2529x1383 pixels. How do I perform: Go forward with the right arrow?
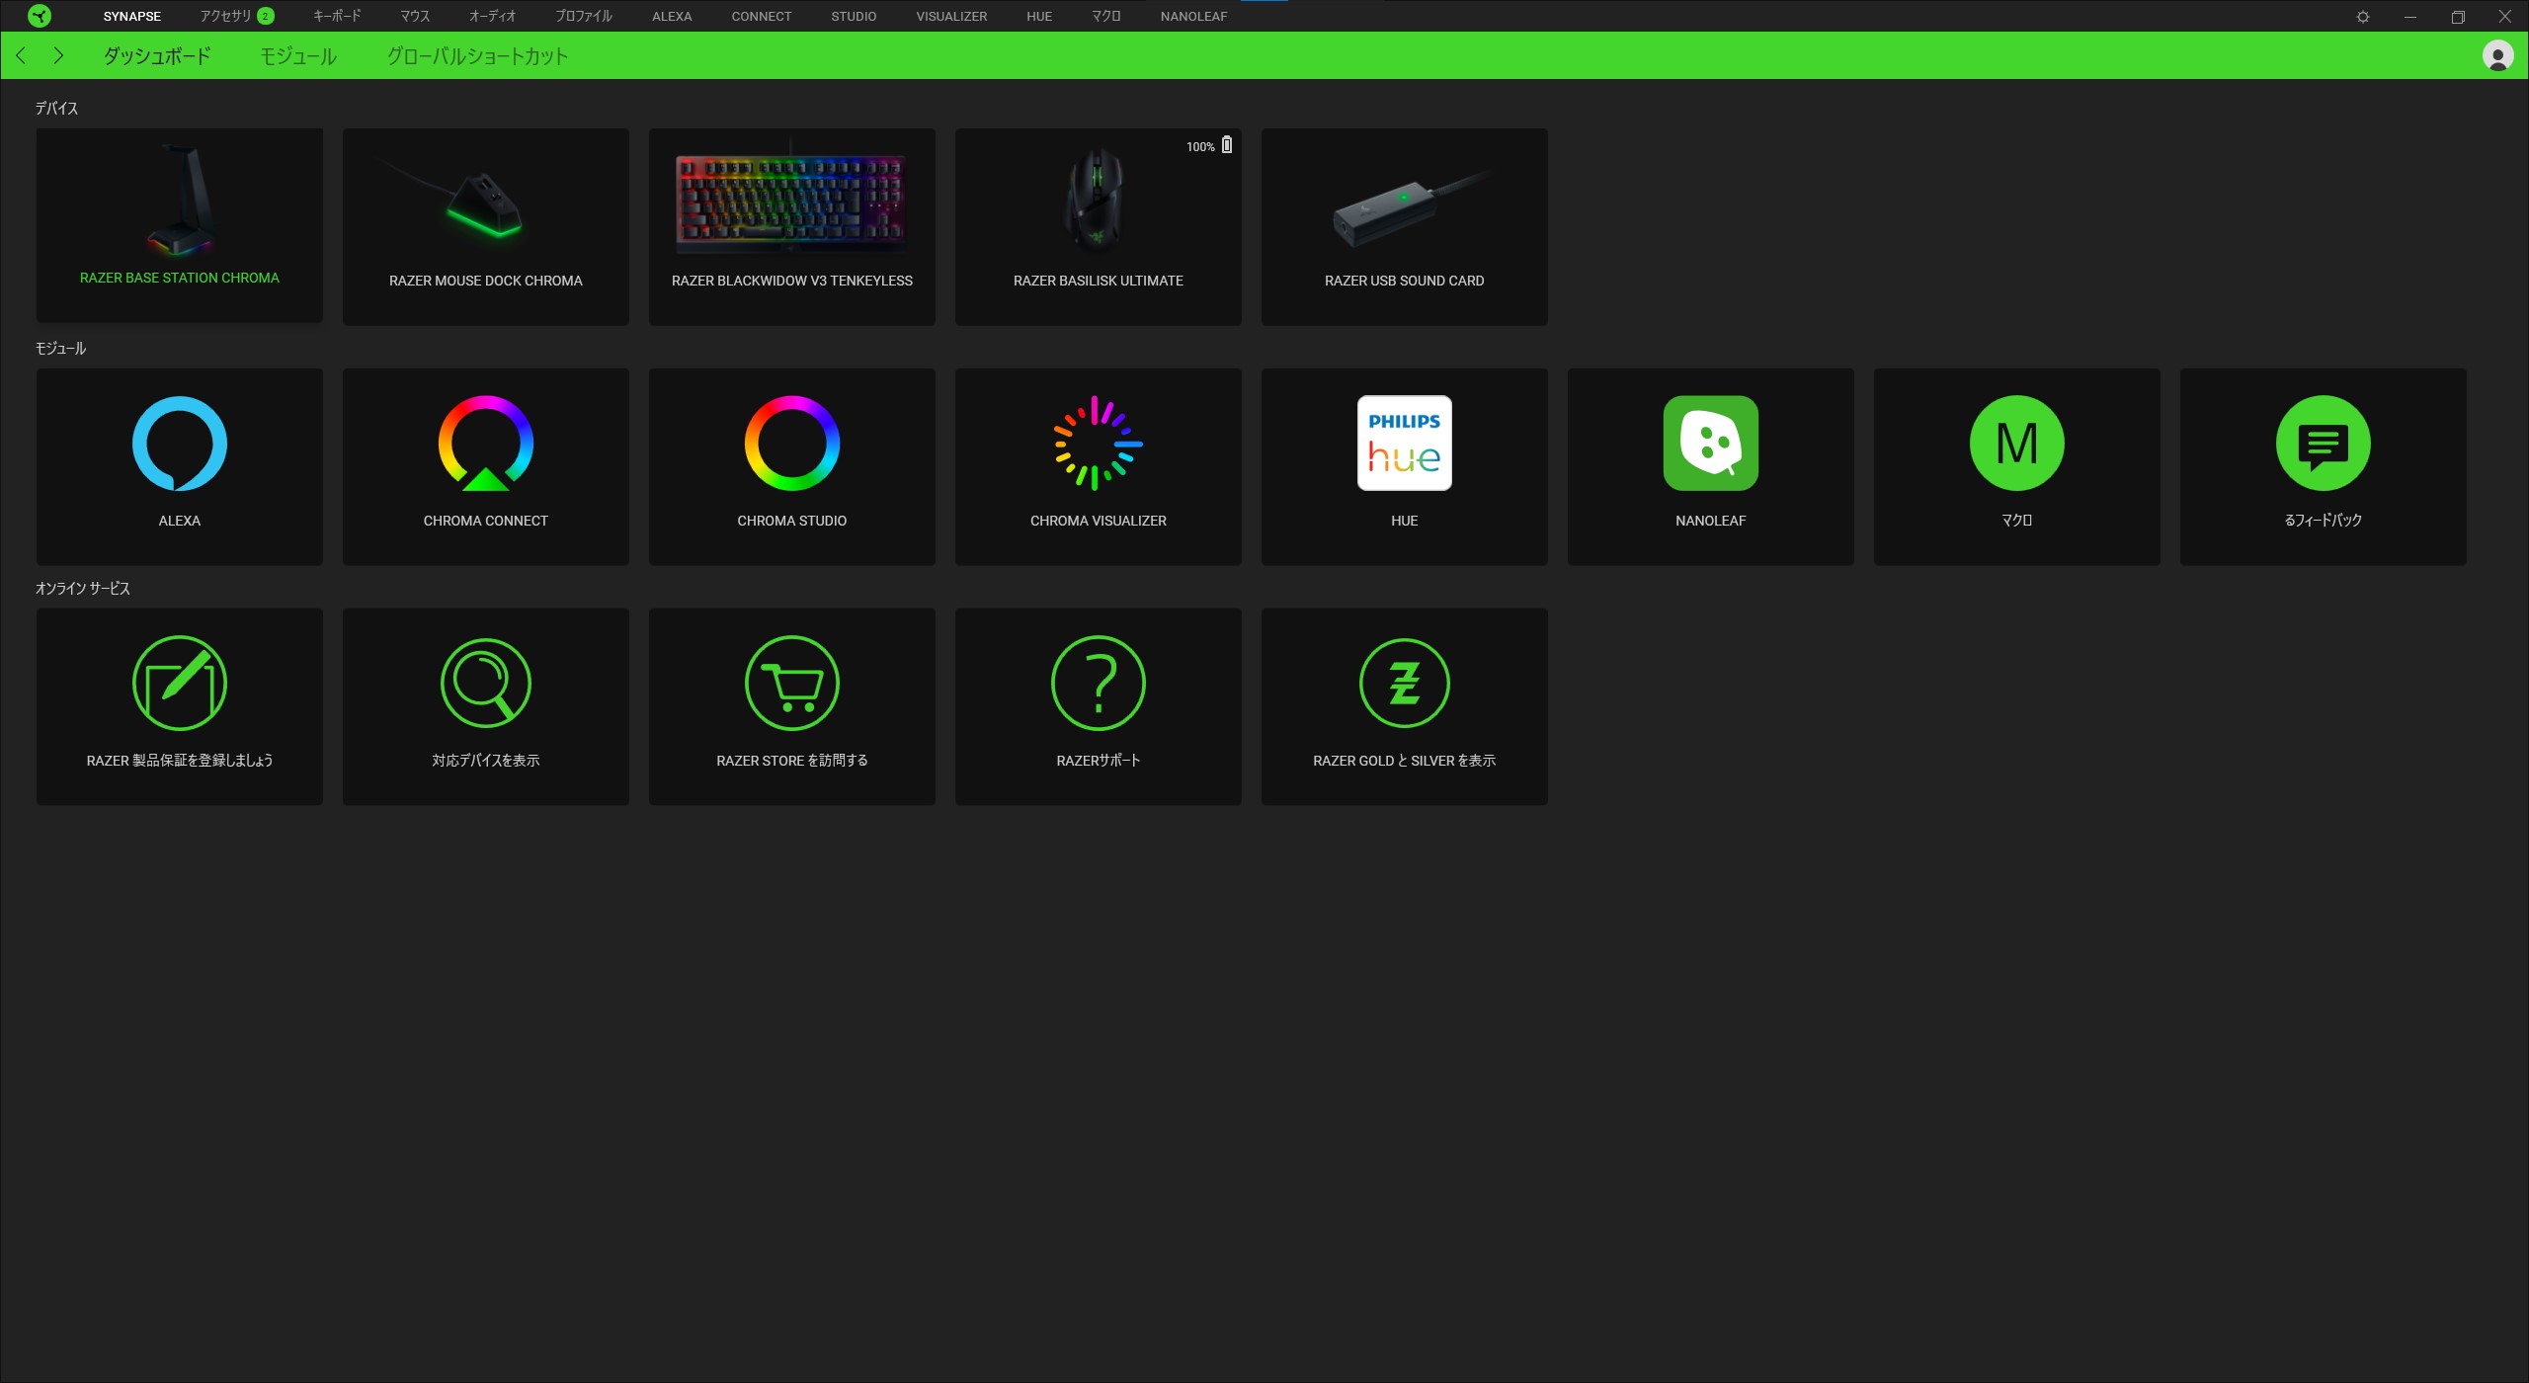(58, 55)
